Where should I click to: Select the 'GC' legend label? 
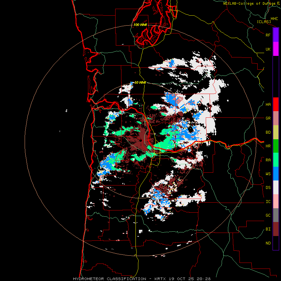(268, 215)
